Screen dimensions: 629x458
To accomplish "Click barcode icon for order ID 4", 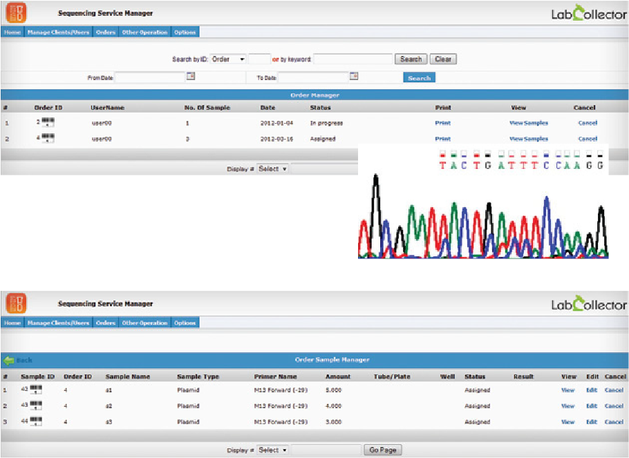I will [48, 138].
